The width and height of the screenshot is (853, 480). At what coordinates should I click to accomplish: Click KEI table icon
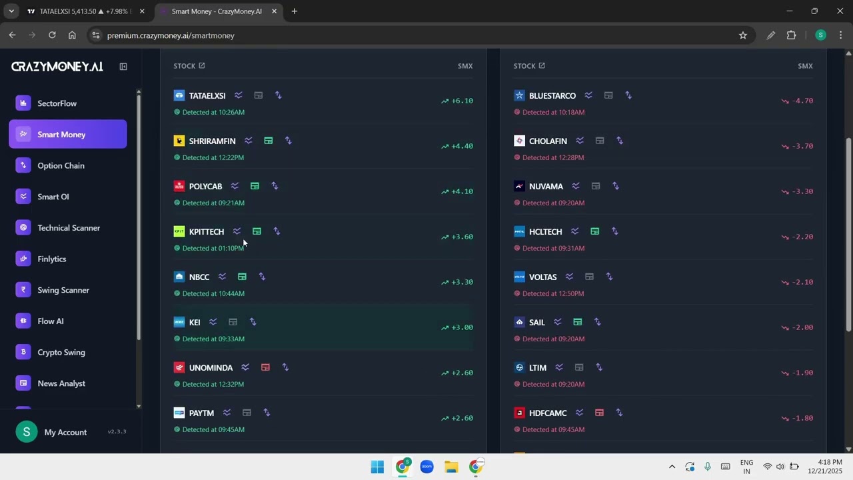pos(233,322)
